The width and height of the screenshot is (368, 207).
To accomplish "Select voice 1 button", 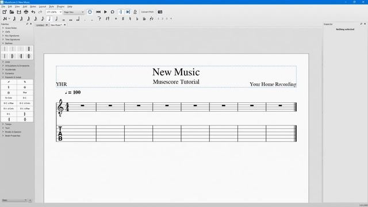I will [159, 19].
